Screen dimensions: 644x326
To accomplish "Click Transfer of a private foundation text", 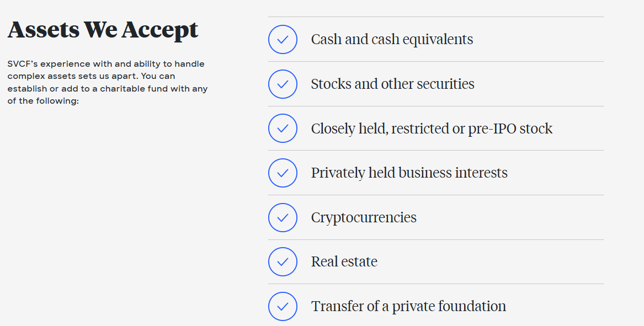I will pyautogui.click(x=408, y=306).
